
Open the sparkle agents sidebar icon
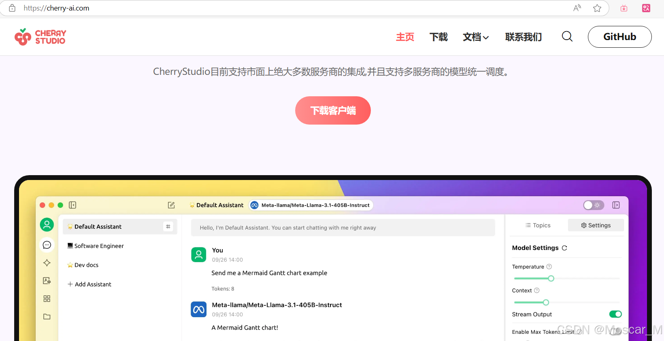[47, 263]
